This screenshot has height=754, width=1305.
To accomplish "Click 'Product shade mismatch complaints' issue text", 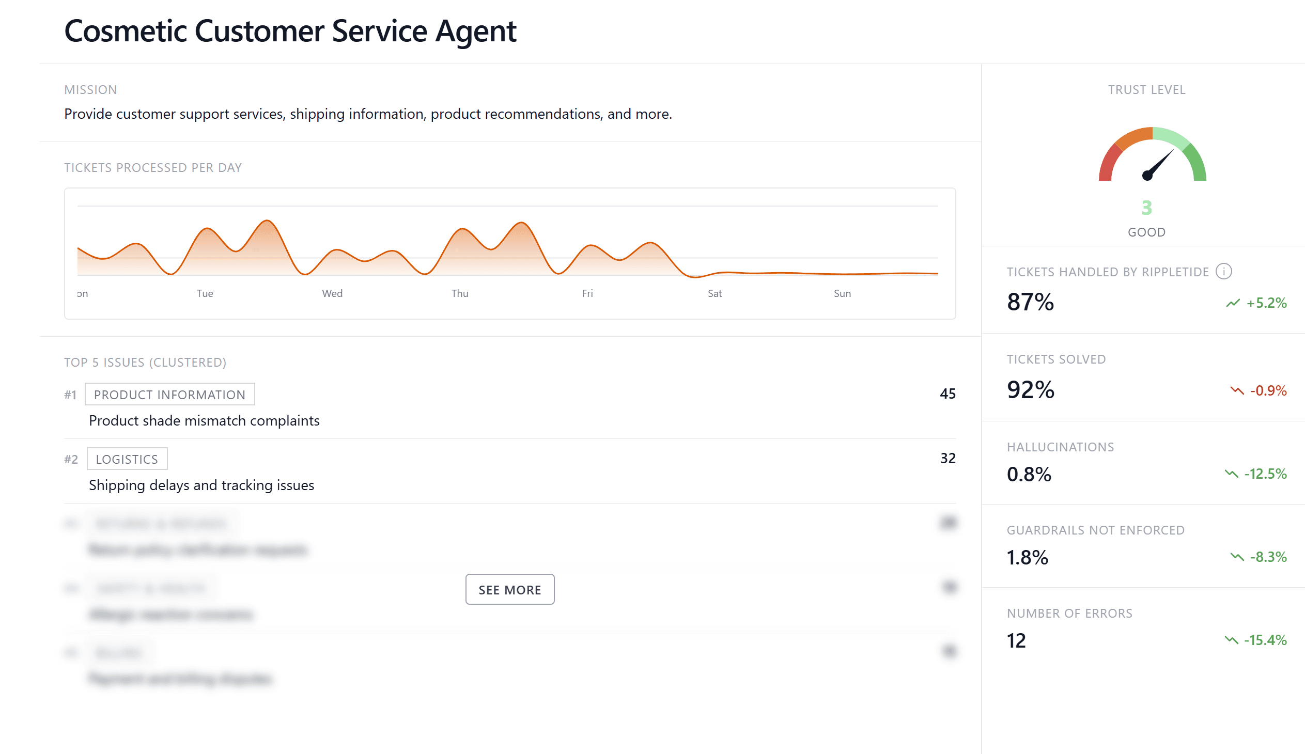I will click(204, 421).
